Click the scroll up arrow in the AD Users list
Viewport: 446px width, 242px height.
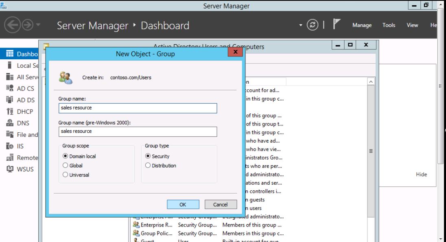[x=371, y=82]
